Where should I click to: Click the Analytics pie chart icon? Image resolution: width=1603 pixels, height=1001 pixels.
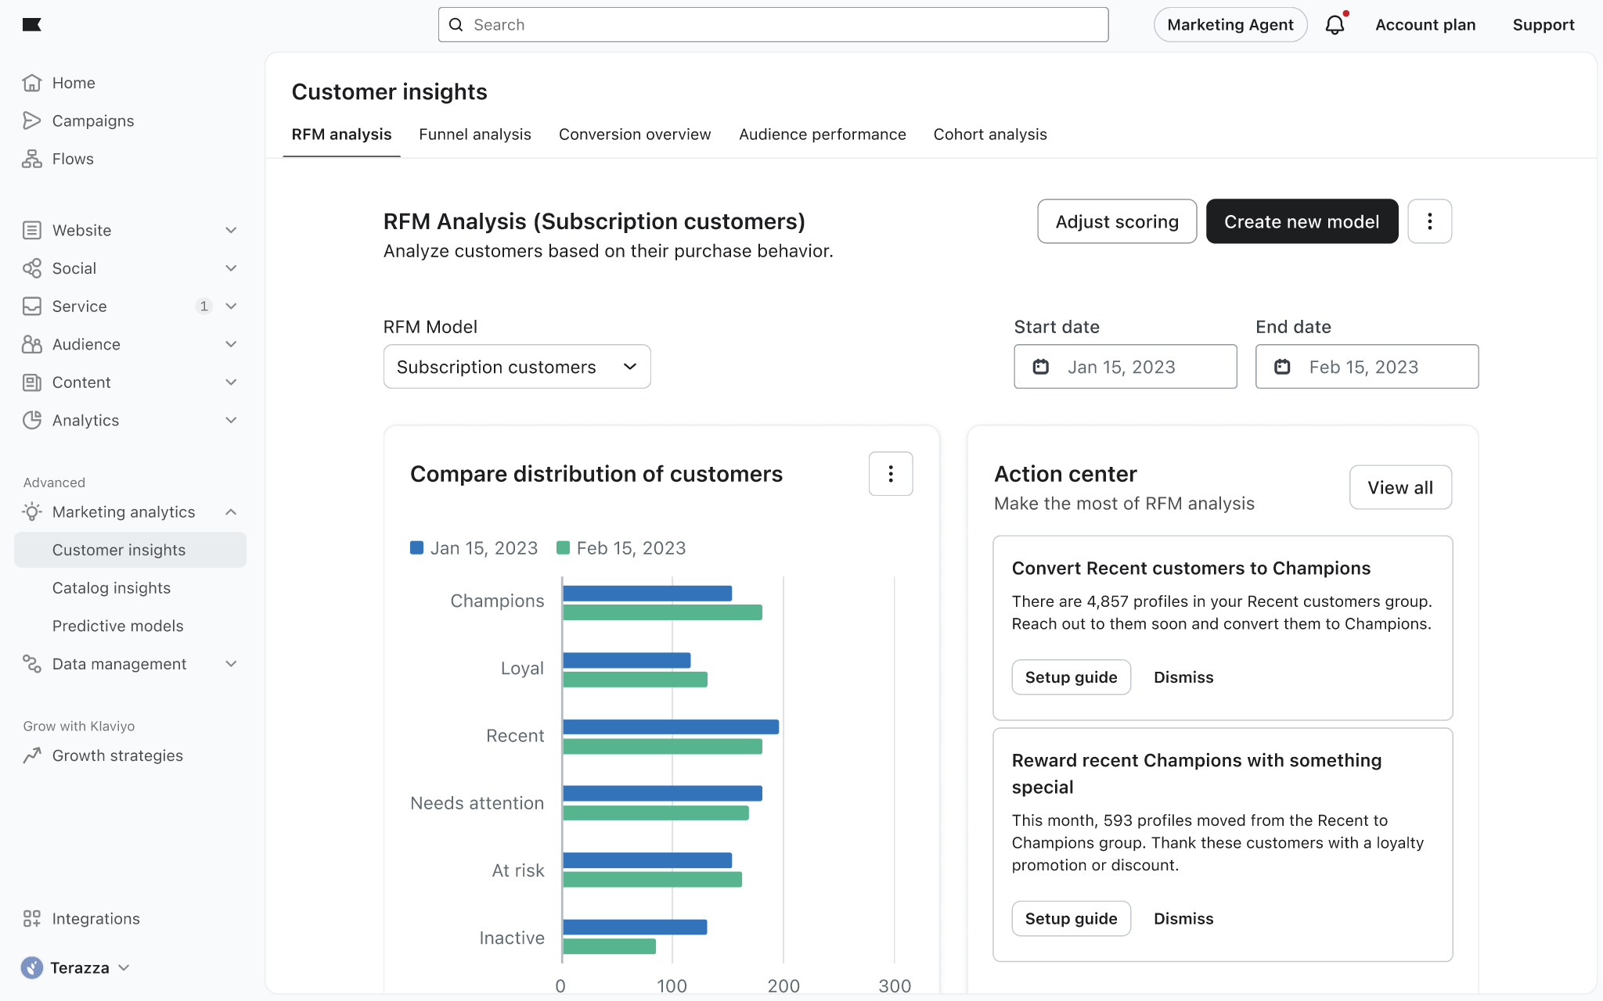32,420
